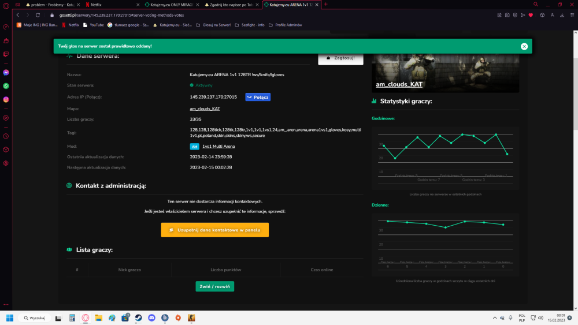Open the toolbar extensions cube icon

click(542, 15)
